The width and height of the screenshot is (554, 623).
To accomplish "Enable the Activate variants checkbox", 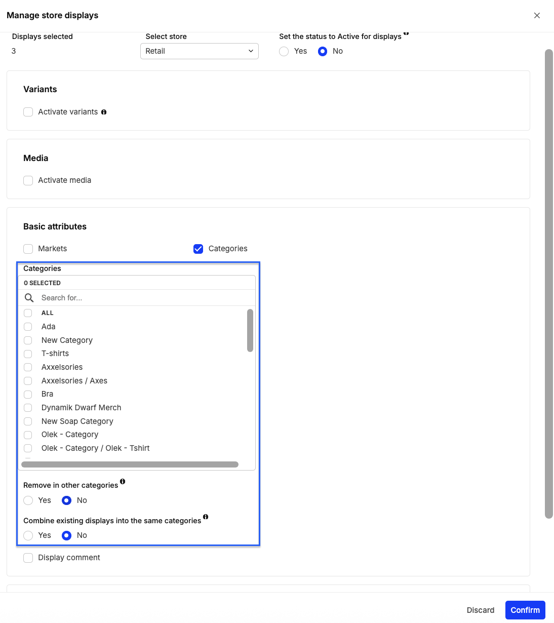I will coord(28,112).
